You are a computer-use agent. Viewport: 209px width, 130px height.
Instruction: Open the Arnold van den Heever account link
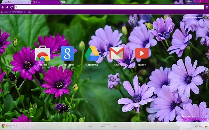(194, 17)
